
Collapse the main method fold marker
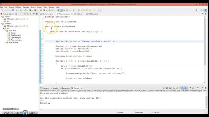pos(44,32)
